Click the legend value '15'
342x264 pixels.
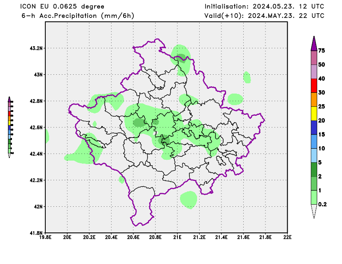321,135
